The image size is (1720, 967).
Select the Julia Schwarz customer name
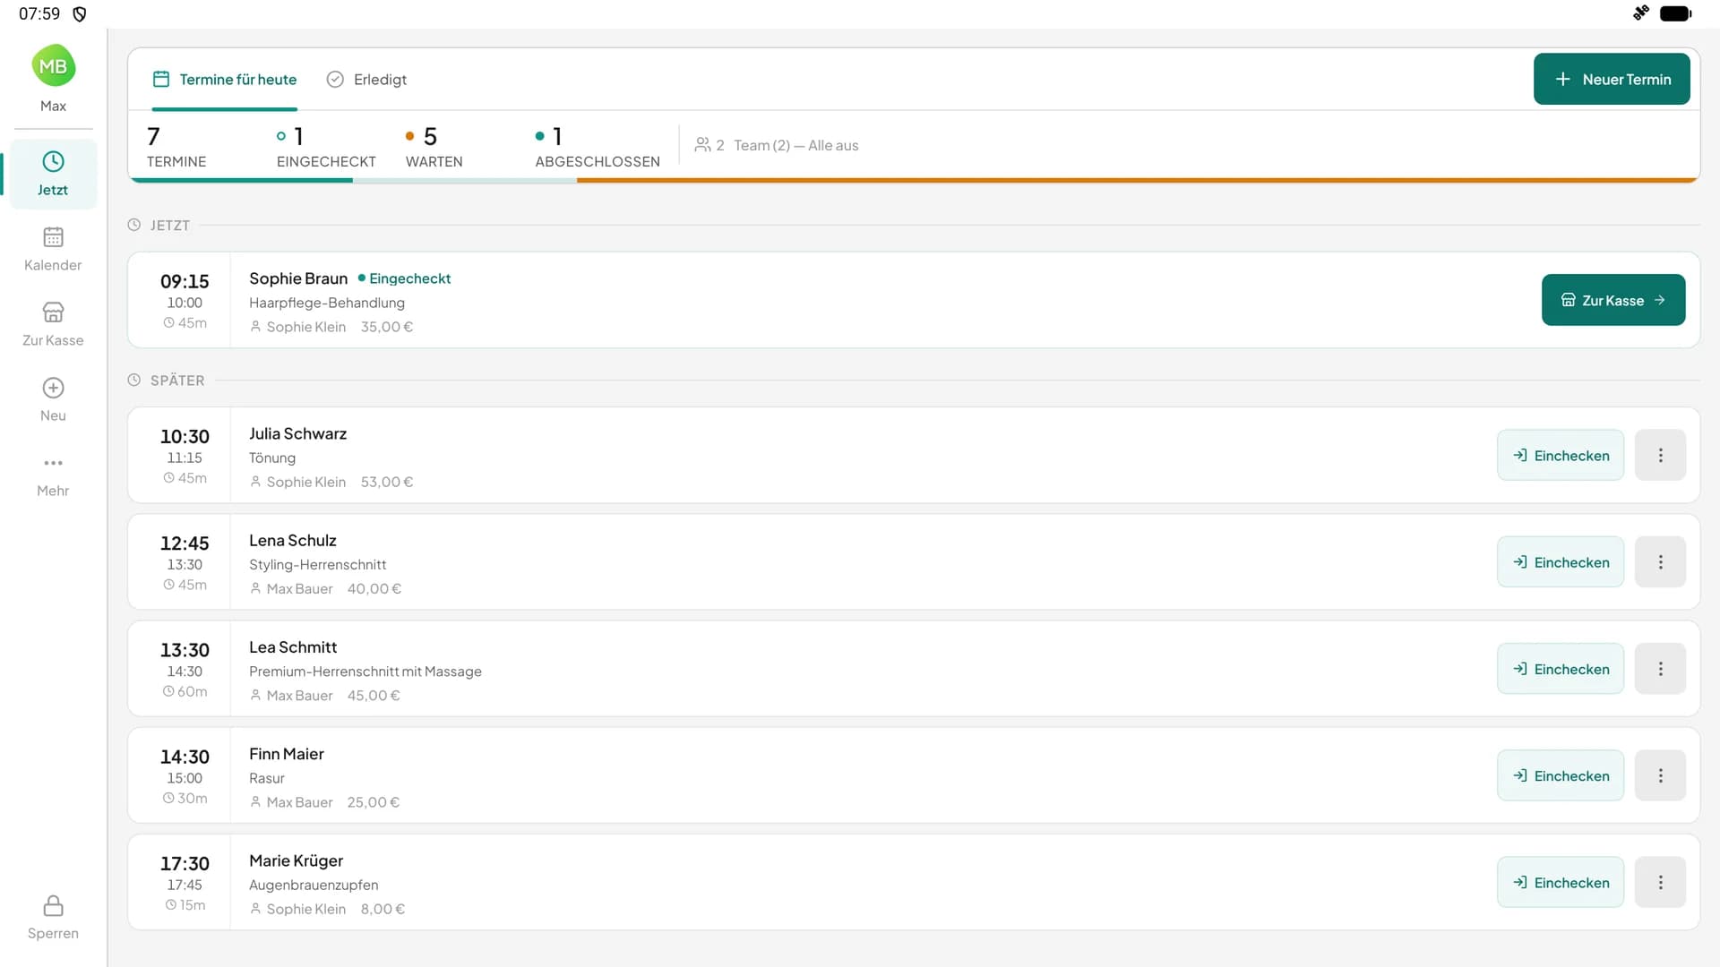click(297, 433)
